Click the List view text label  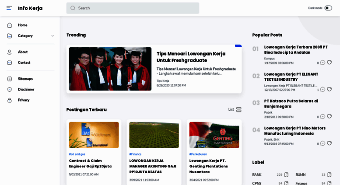coord(231,109)
